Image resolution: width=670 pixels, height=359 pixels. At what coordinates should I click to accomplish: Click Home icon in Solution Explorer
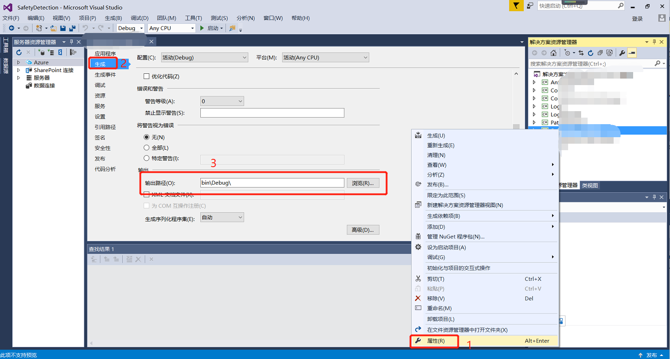coord(553,53)
